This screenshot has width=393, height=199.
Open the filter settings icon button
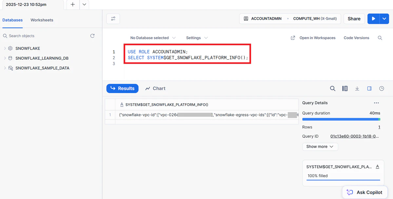click(x=113, y=19)
